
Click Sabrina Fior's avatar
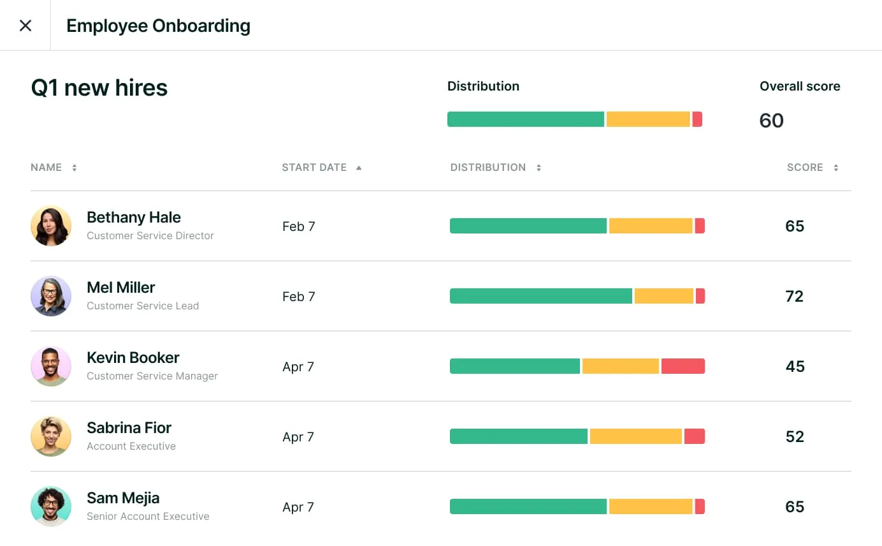51,436
